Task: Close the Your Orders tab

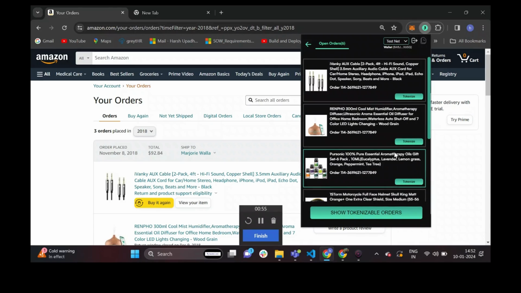Action: point(123,13)
